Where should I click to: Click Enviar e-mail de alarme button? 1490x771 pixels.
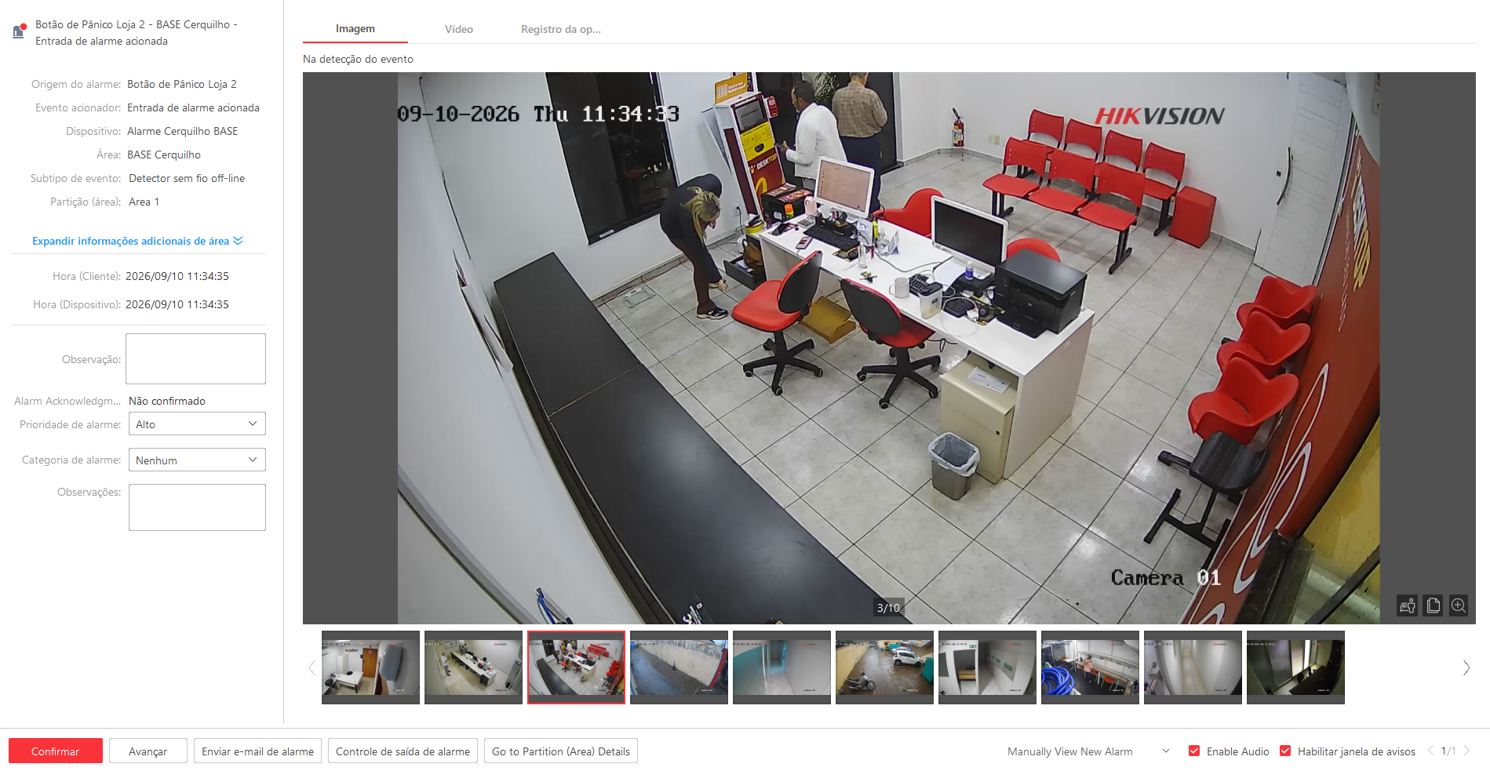tap(257, 751)
